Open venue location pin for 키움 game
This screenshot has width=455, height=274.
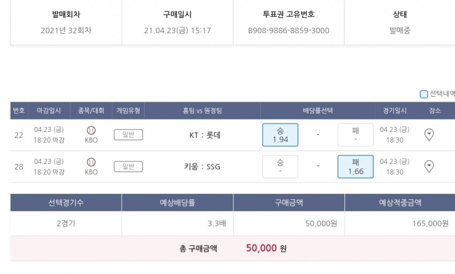pyautogui.click(x=429, y=167)
